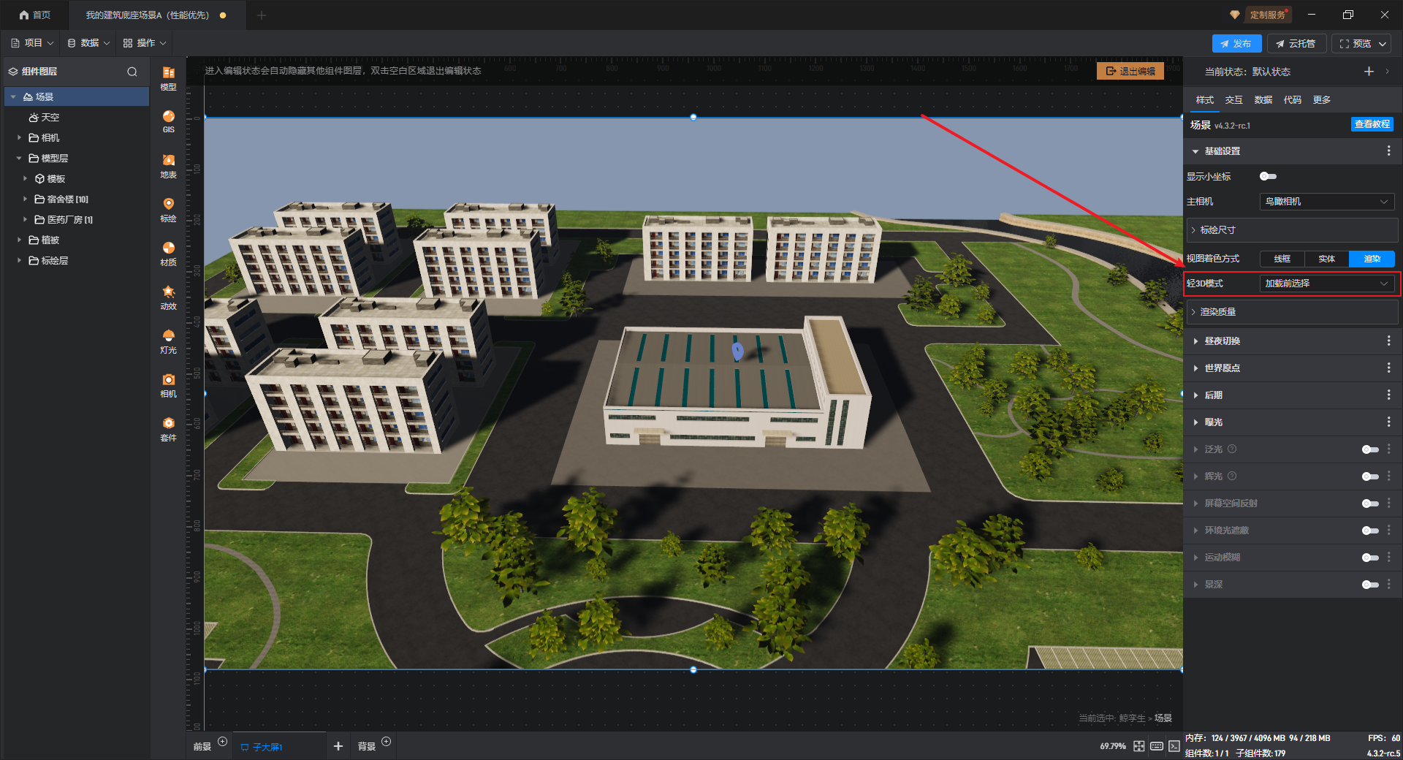
Task: Select the 天空 layer in tree
Action: tap(77, 117)
